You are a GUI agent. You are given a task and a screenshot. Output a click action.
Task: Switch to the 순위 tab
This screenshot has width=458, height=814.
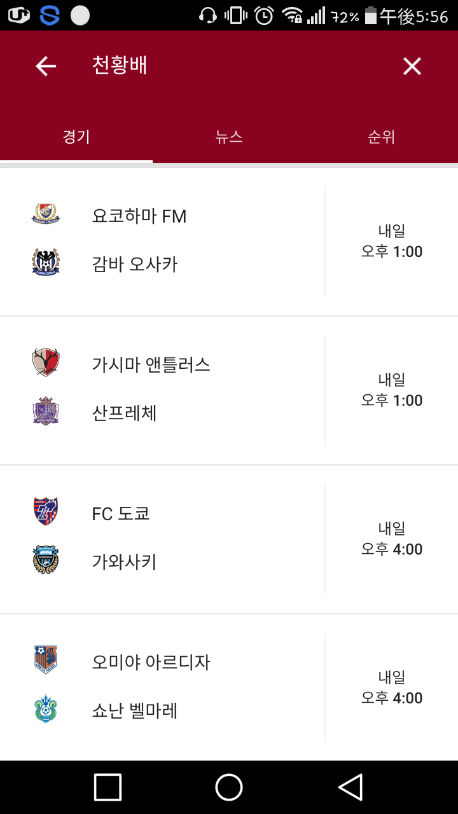382,137
